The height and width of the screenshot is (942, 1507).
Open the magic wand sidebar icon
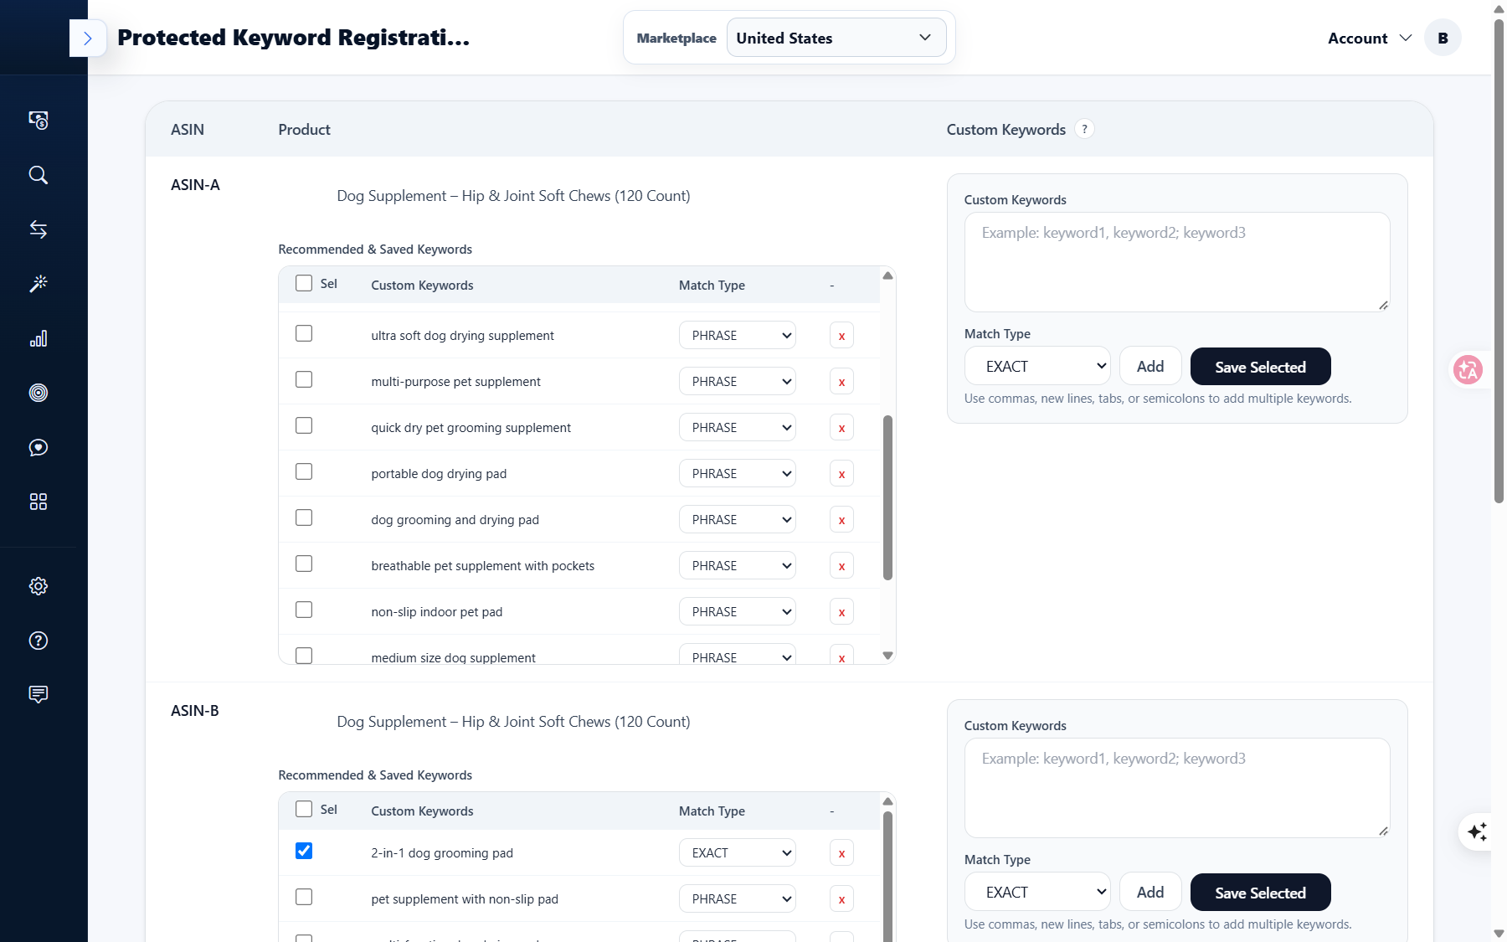[x=39, y=284]
